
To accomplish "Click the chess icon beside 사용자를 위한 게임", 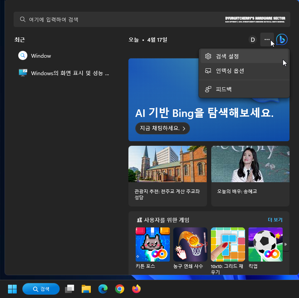I will [139, 220].
